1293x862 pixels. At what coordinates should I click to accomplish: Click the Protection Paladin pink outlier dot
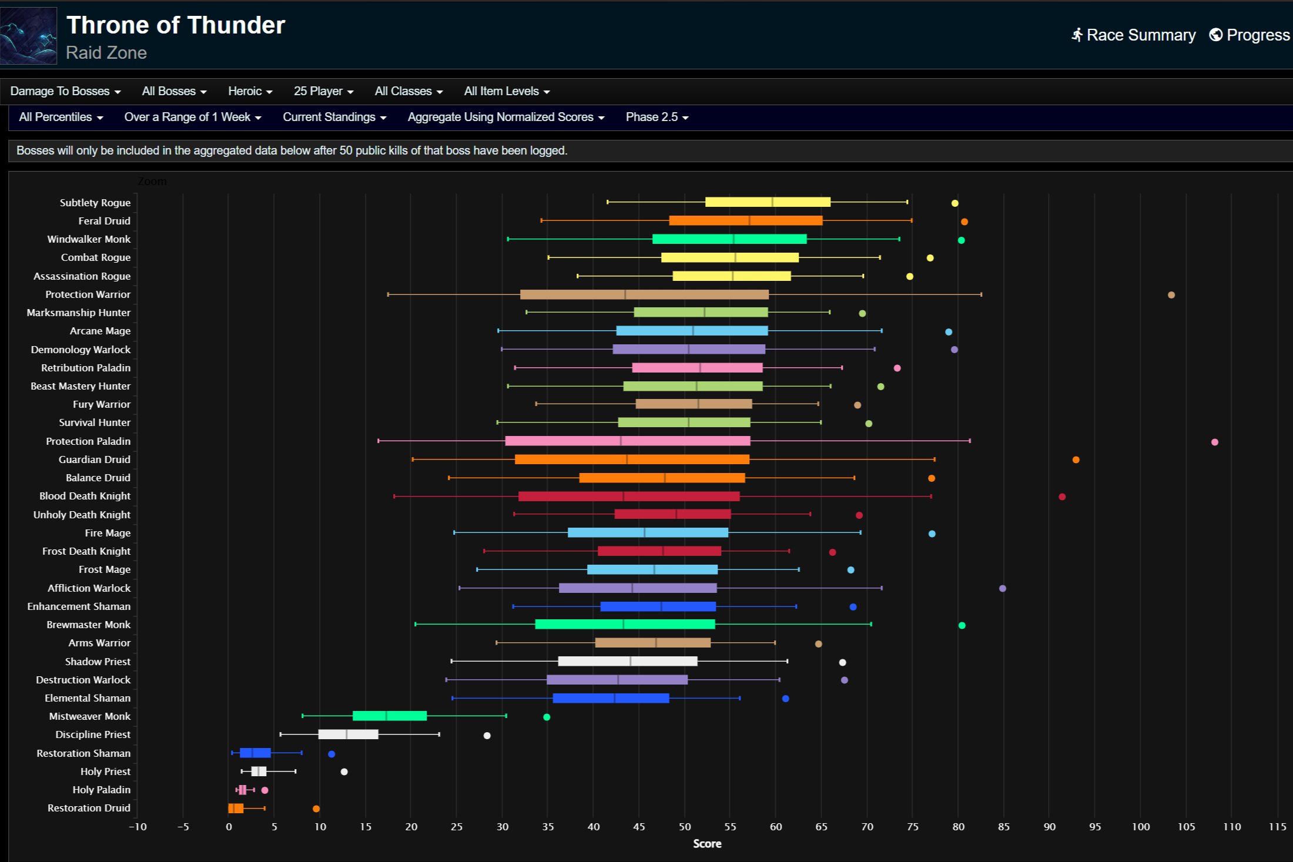click(1214, 442)
